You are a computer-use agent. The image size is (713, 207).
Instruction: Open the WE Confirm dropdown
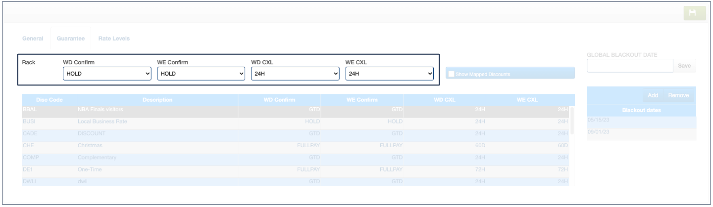point(201,74)
